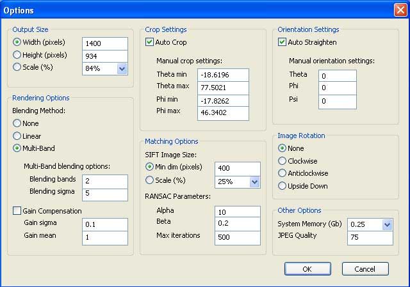Expand the SIFT scale 25% dropdown
Image resolution: width=410 pixels, height=287 pixels.
tap(254, 182)
